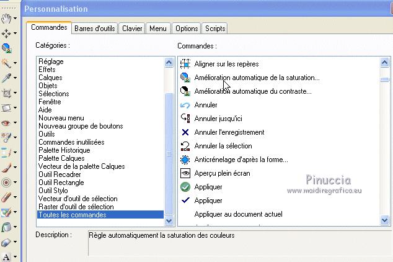Viewport: 393px width, 262px height.
Task: Click Commandes list scroll-down arrow
Action: tap(385, 219)
